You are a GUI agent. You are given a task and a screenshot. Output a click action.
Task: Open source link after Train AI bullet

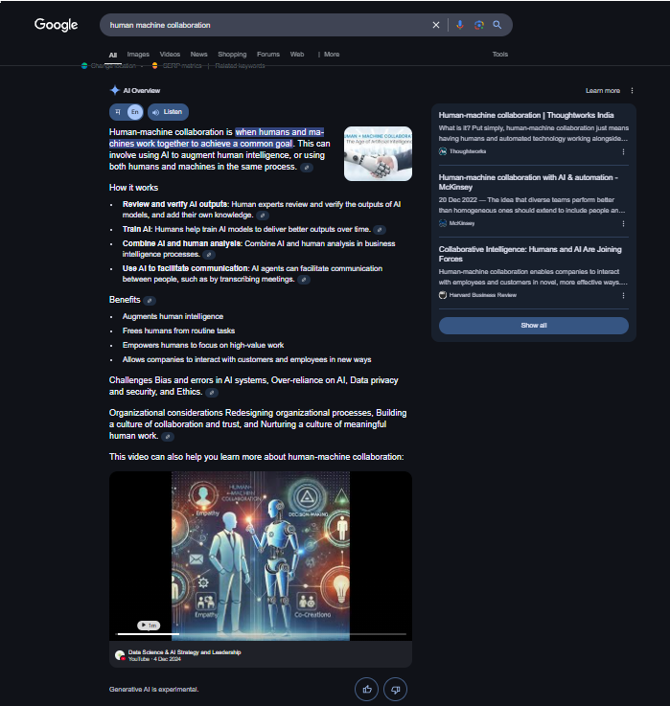coord(380,230)
